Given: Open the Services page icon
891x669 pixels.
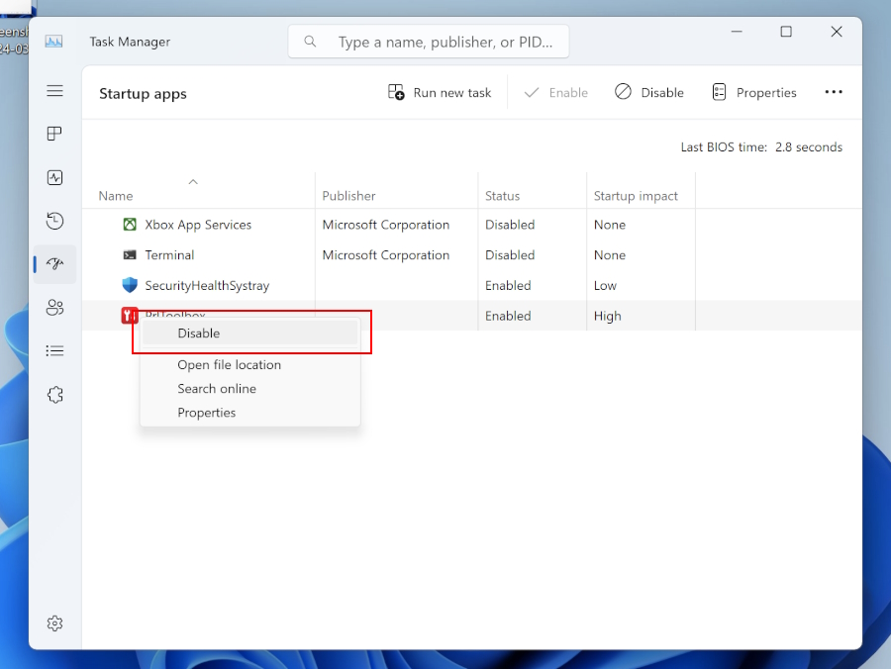Looking at the screenshot, I should [54, 395].
